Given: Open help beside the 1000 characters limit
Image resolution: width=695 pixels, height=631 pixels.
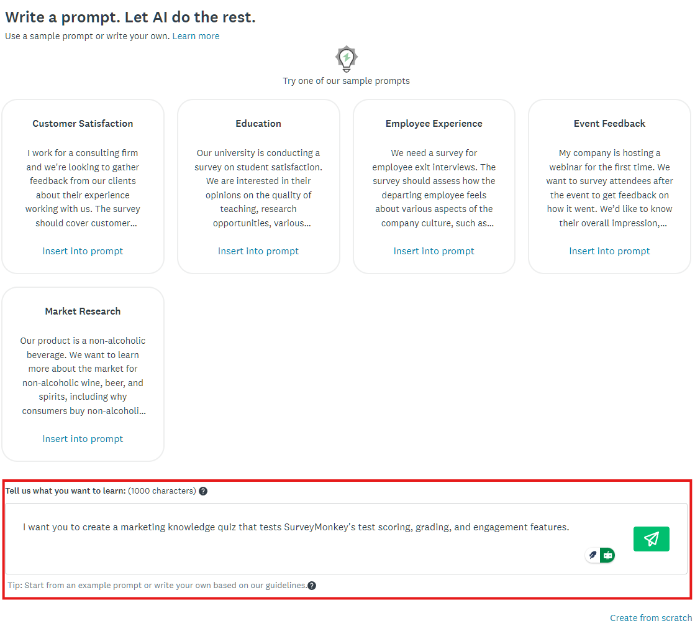Looking at the screenshot, I should click(x=203, y=491).
